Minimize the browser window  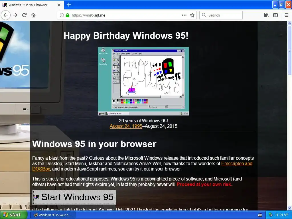click(x=275, y=5)
